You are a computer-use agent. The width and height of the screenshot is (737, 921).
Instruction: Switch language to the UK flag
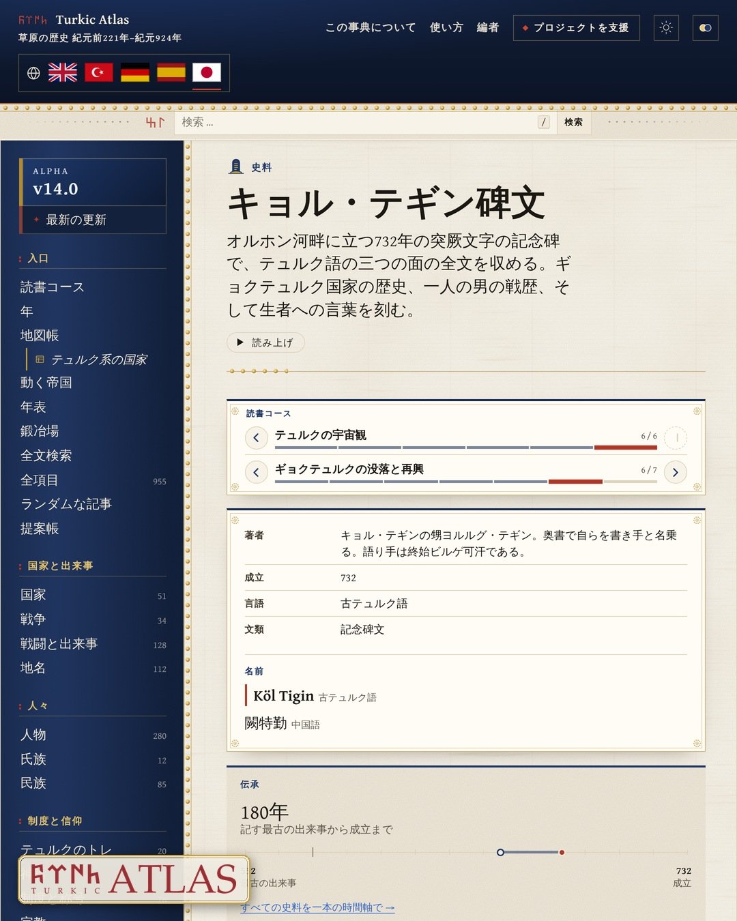[x=63, y=72]
